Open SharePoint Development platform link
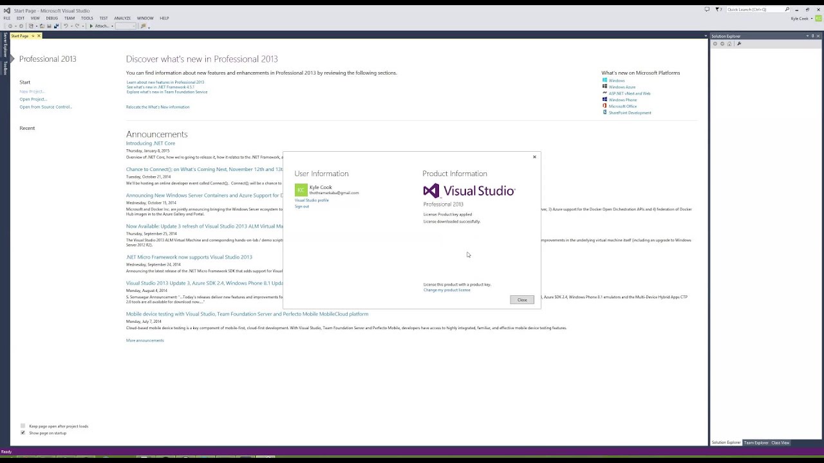Viewport: 824px width, 463px height. click(630, 113)
